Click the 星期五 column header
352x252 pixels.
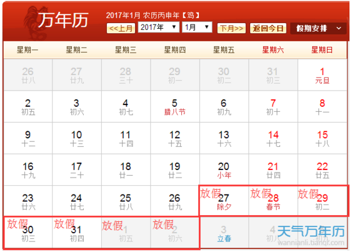click(x=224, y=50)
